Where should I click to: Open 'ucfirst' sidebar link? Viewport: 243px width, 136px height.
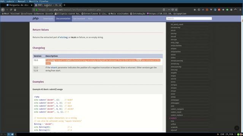coord(173,124)
